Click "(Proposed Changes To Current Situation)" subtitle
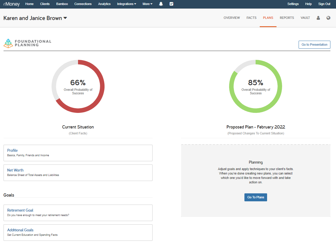The width and height of the screenshot is (336, 247). [x=256, y=133]
